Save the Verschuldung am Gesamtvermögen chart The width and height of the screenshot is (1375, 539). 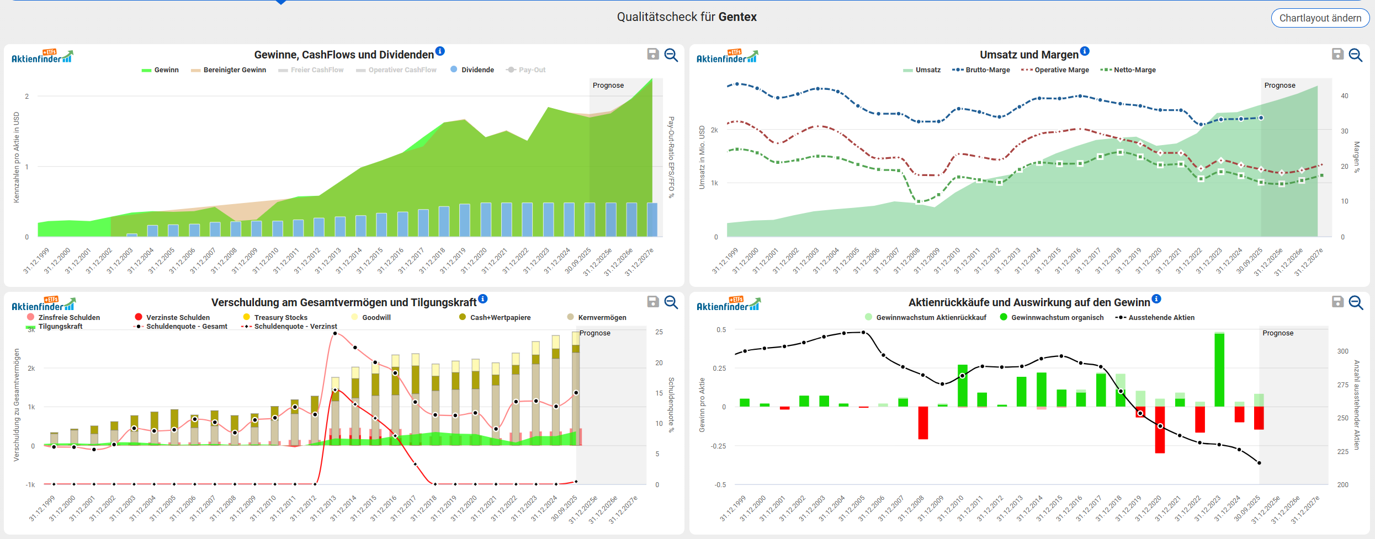tap(652, 302)
